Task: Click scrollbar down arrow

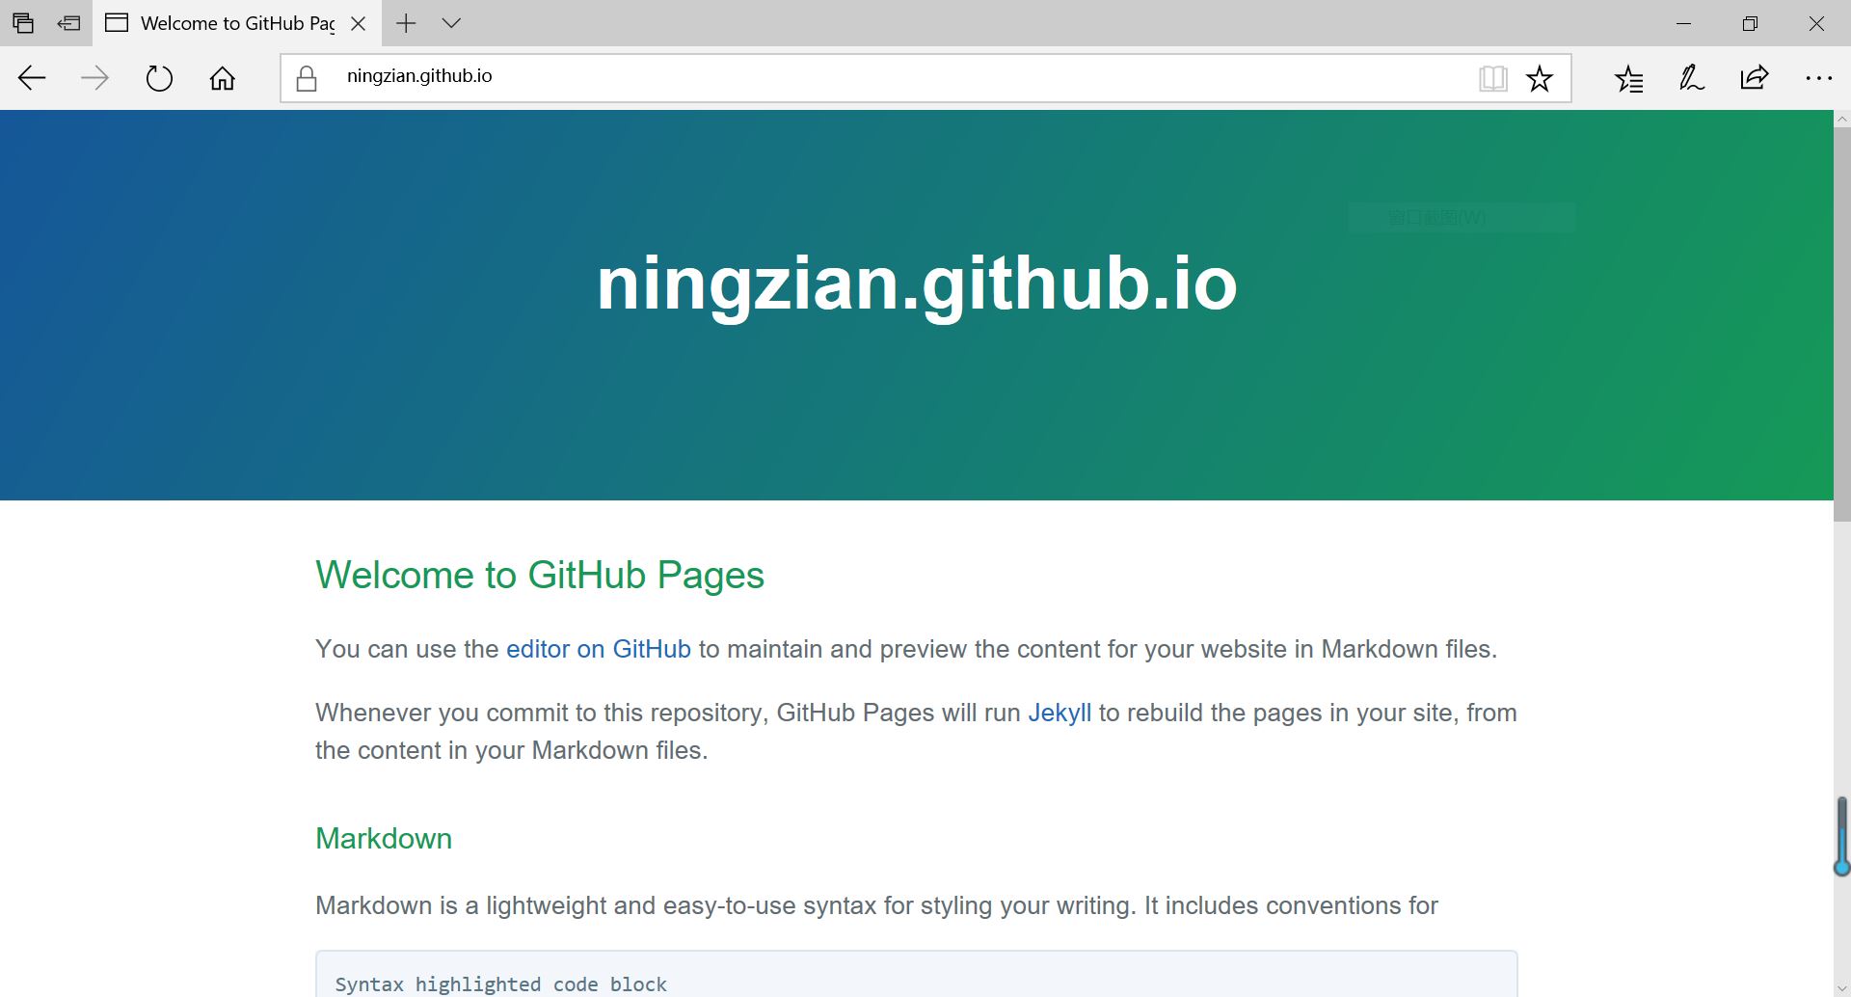Action: [x=1841, y=989]
